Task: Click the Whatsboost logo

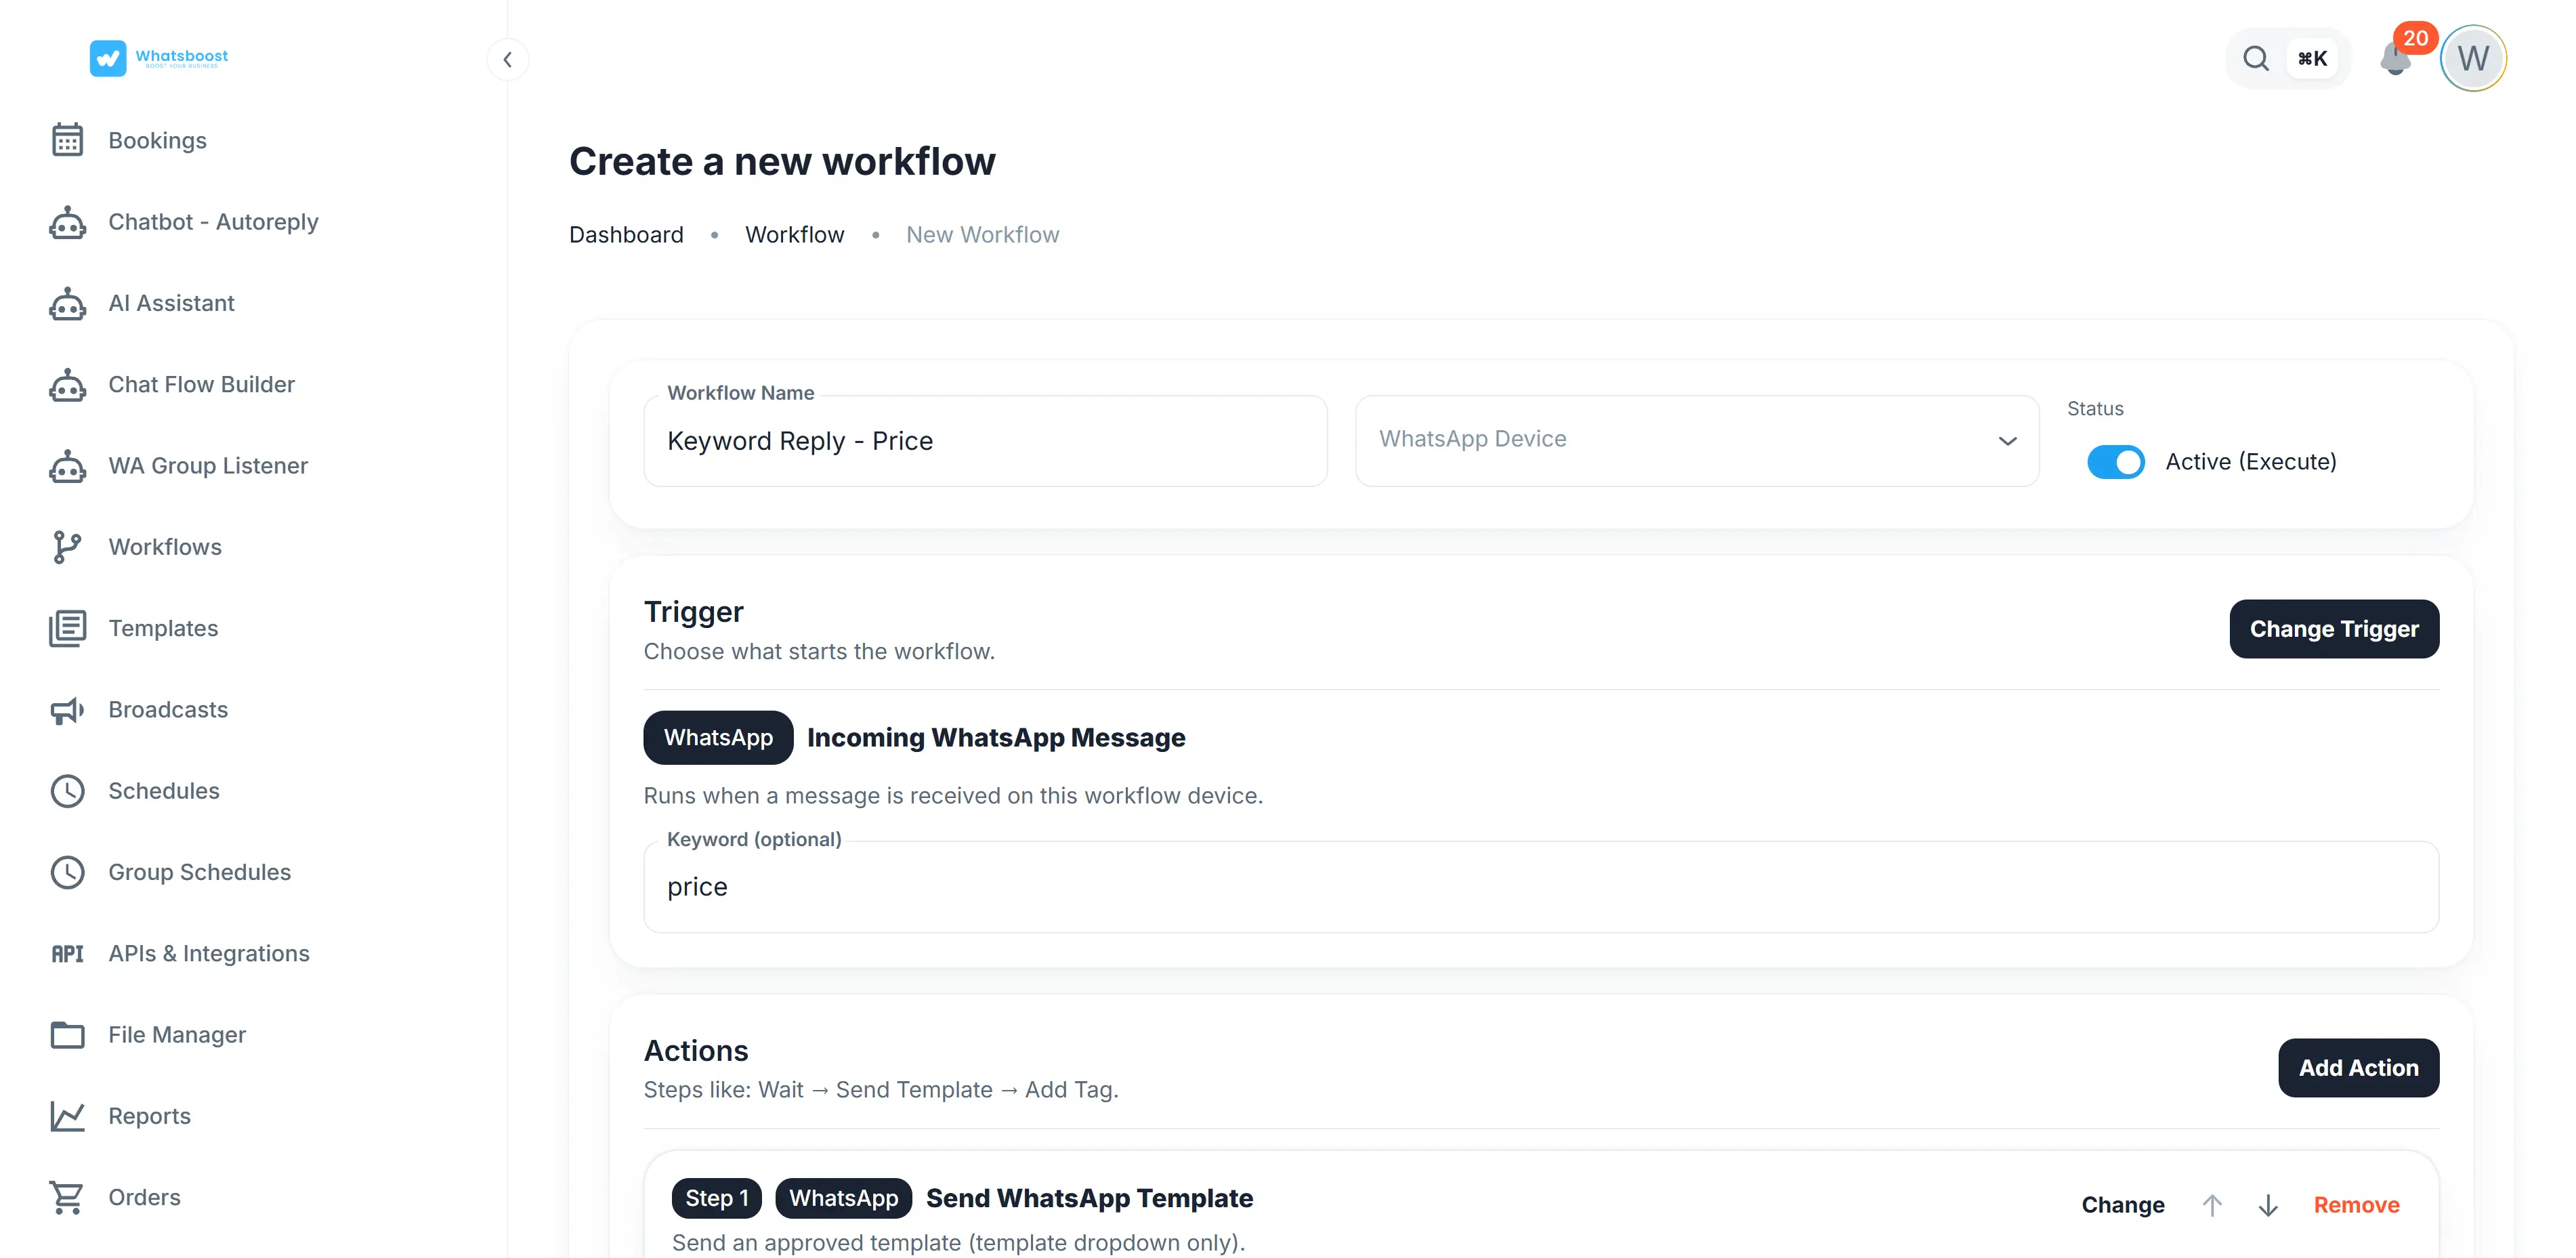Action: 159,58
